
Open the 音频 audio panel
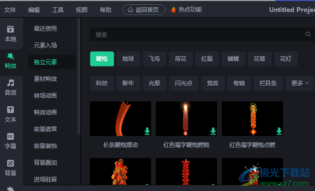11,88
